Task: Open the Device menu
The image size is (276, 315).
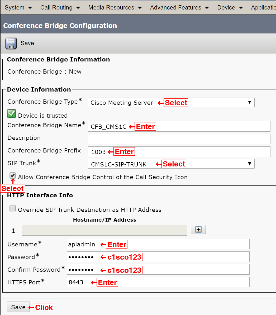Action: click(230, 8)
